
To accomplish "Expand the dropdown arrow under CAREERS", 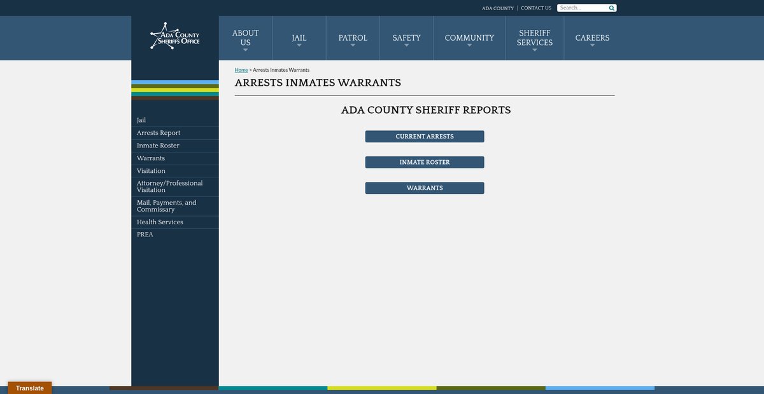I will point(593,45).
